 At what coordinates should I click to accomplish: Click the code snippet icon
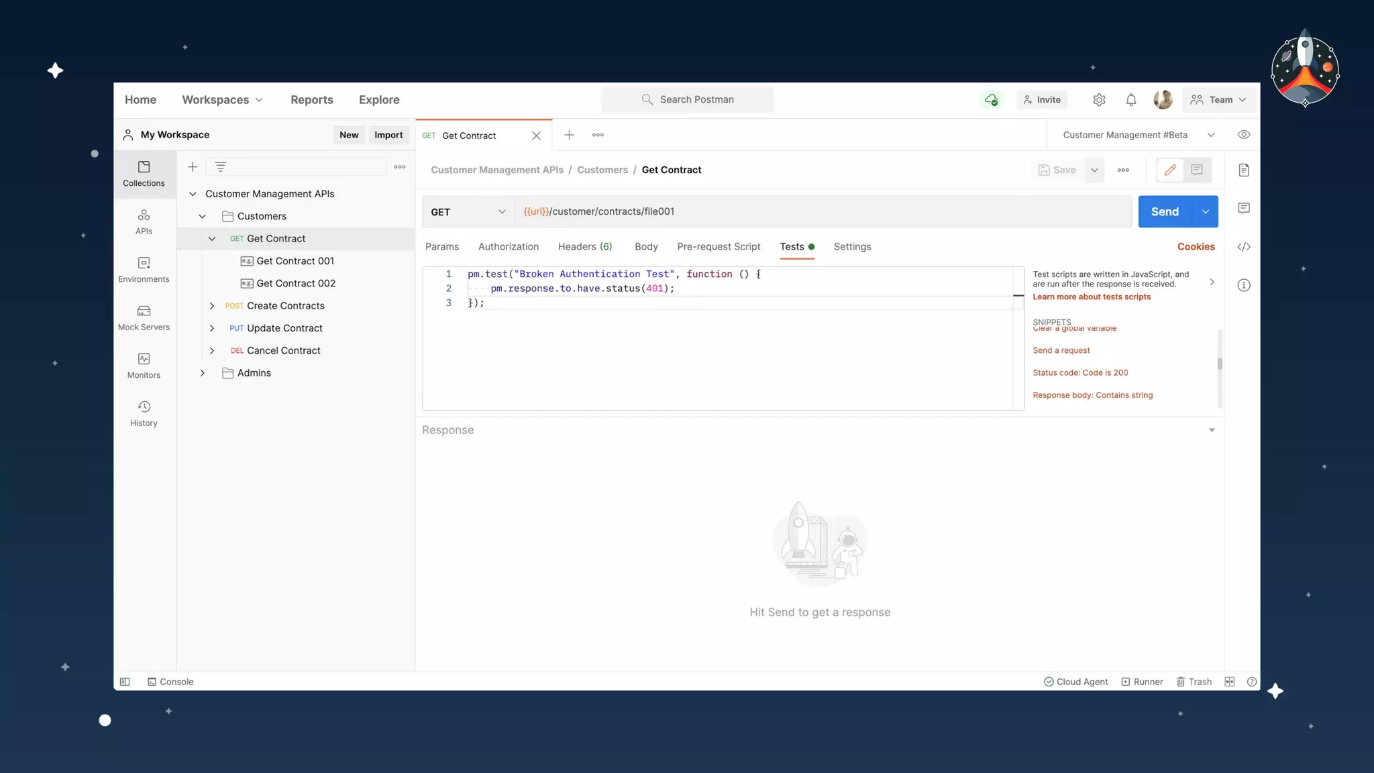click(1243, 247)
